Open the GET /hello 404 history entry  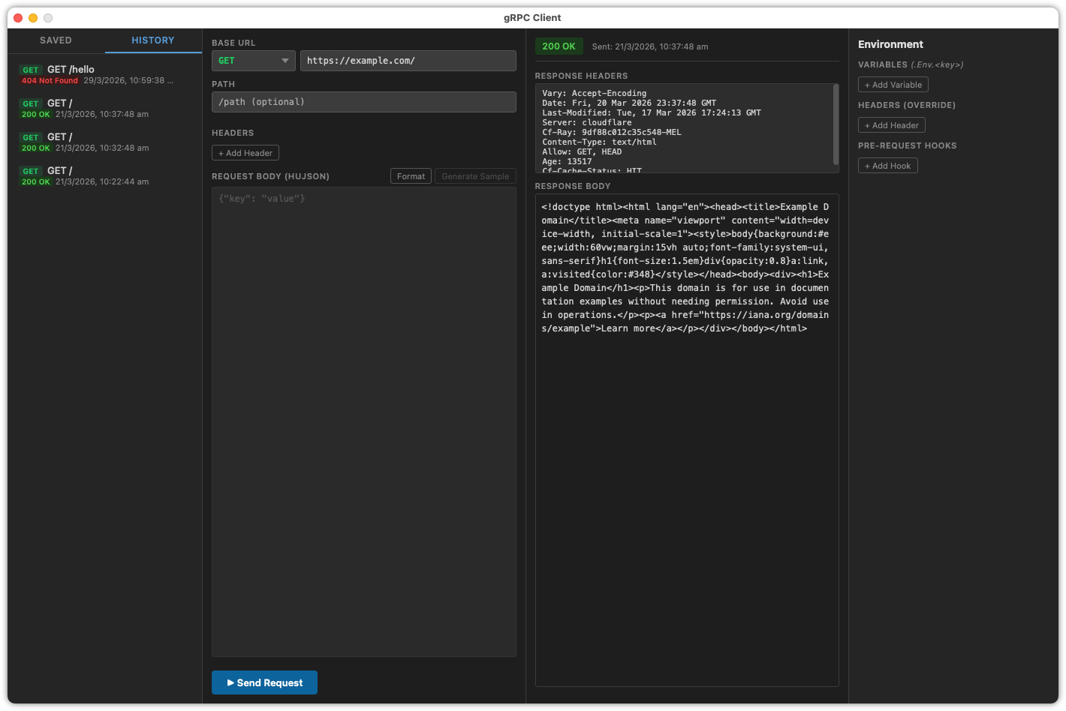tap(98, 75)
